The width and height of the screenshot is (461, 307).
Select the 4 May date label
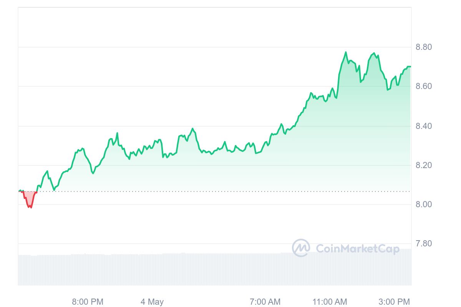pyautogui.click(x=152, y=302)
